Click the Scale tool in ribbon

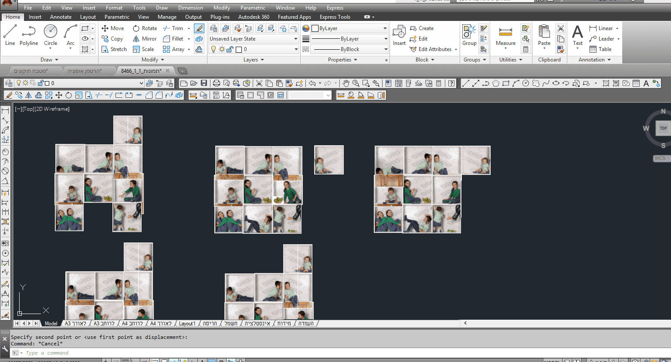point(144,49)
